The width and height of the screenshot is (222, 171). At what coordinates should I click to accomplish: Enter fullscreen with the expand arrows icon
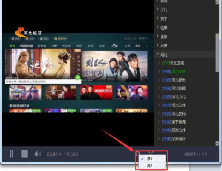(x=151, y=153)
